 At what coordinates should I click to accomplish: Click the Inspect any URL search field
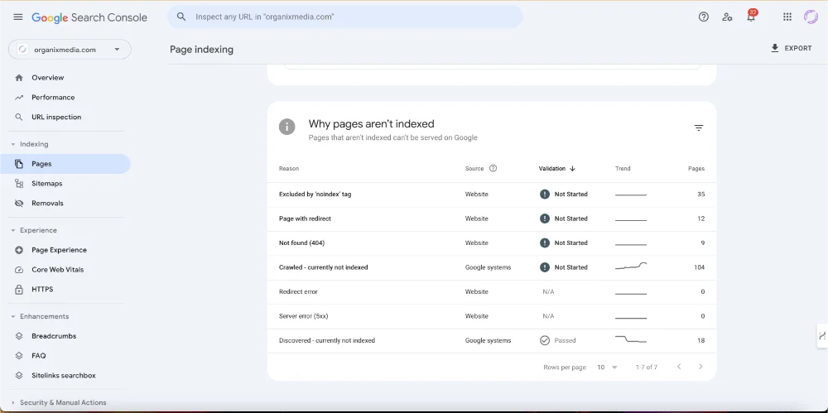(x=344, y=17)
